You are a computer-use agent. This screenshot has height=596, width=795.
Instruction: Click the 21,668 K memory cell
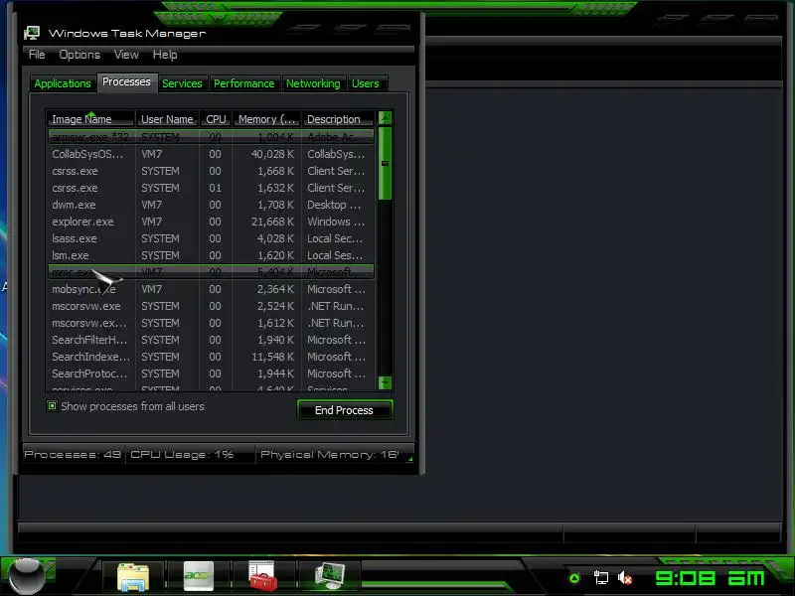pyautogui.click(x=272, y=222)
